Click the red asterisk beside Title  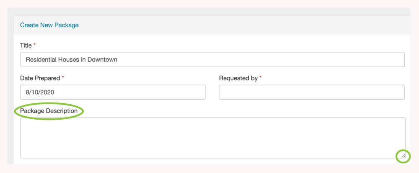point(35,45)
